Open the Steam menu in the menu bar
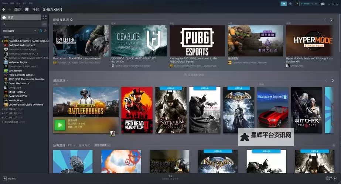The height and width of the screenshot is (184, 341). pyautogui.click(x=5, y=3)
